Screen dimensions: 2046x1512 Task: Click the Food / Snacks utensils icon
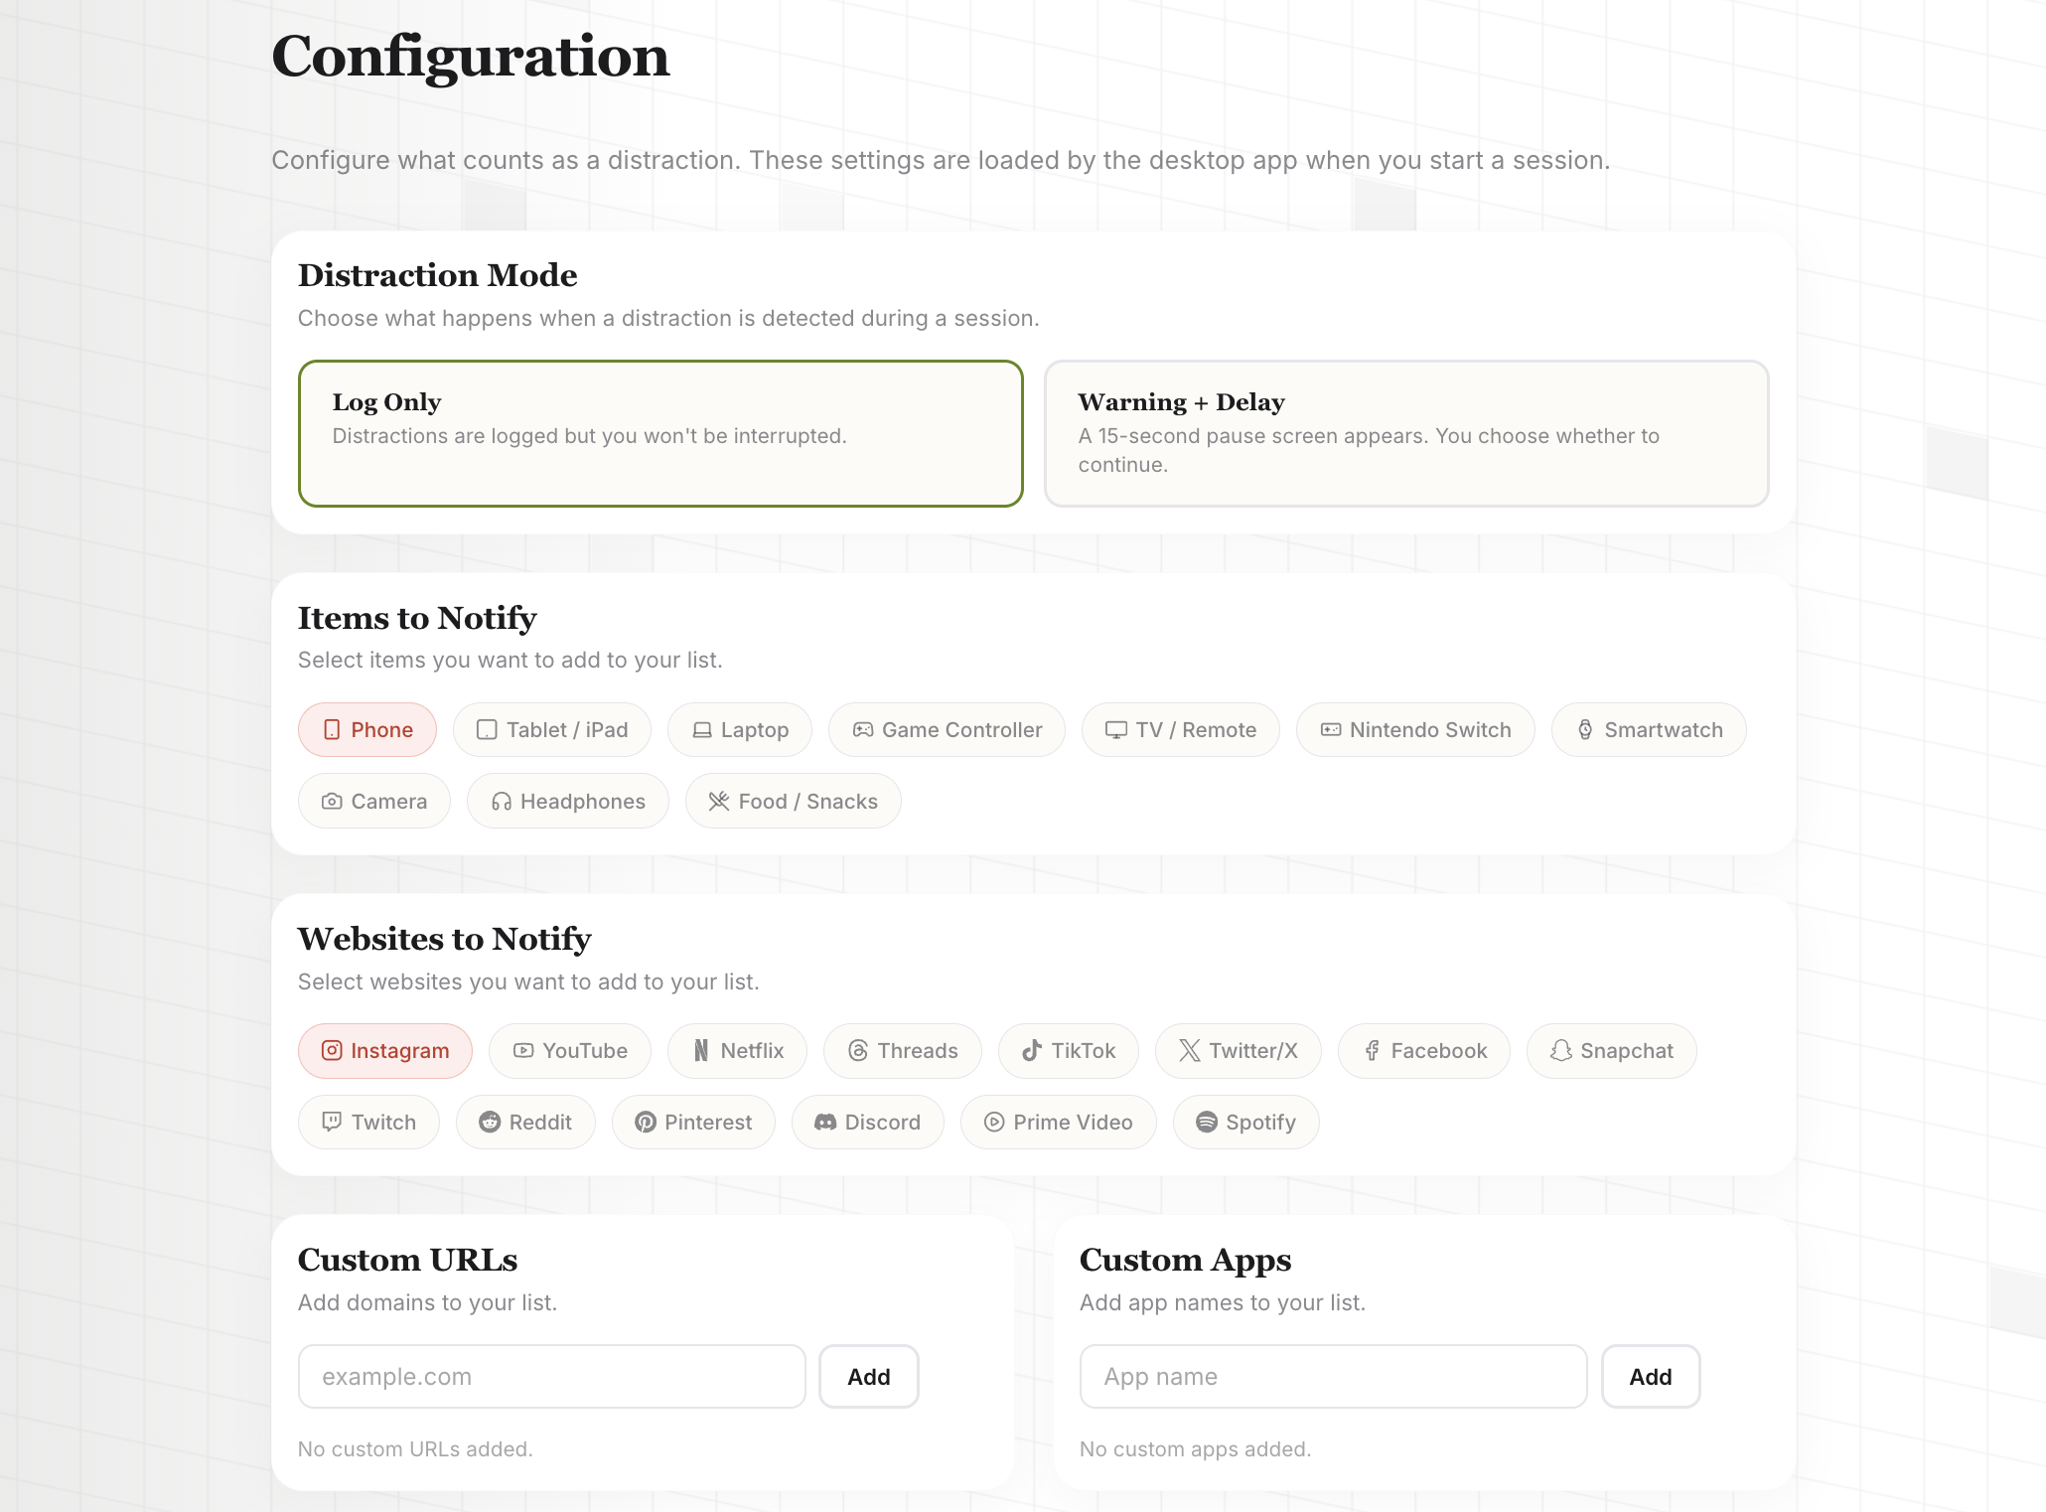(719, 802)
